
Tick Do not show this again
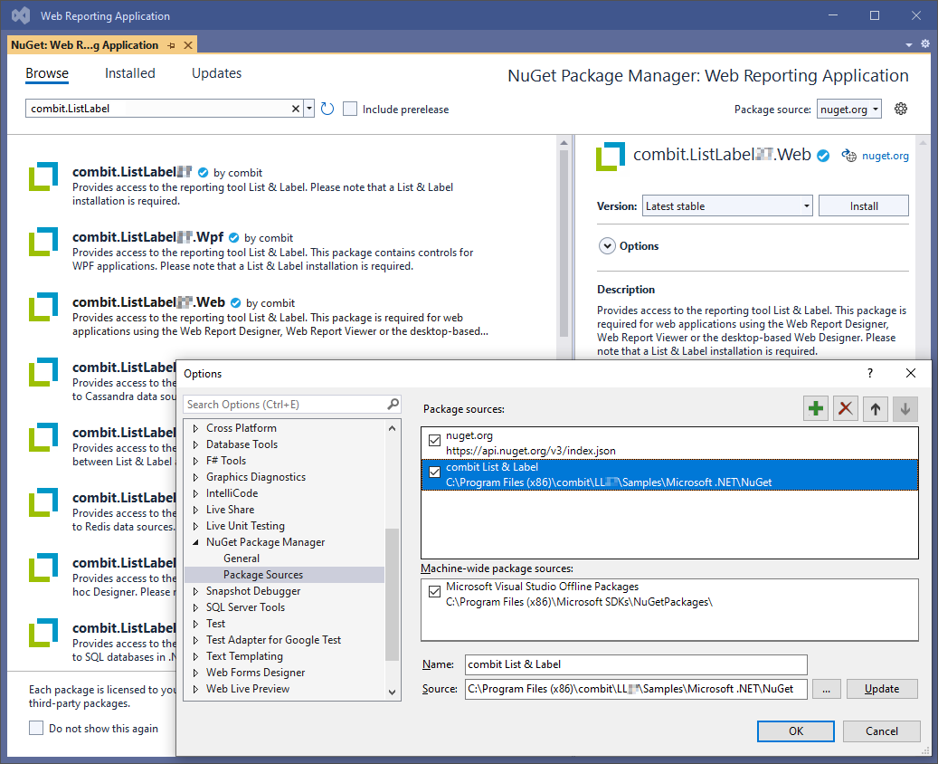[36, 728]
